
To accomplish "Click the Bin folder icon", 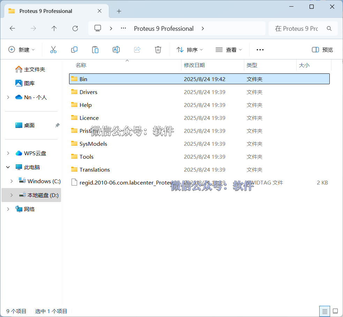I will click(74, 79).
